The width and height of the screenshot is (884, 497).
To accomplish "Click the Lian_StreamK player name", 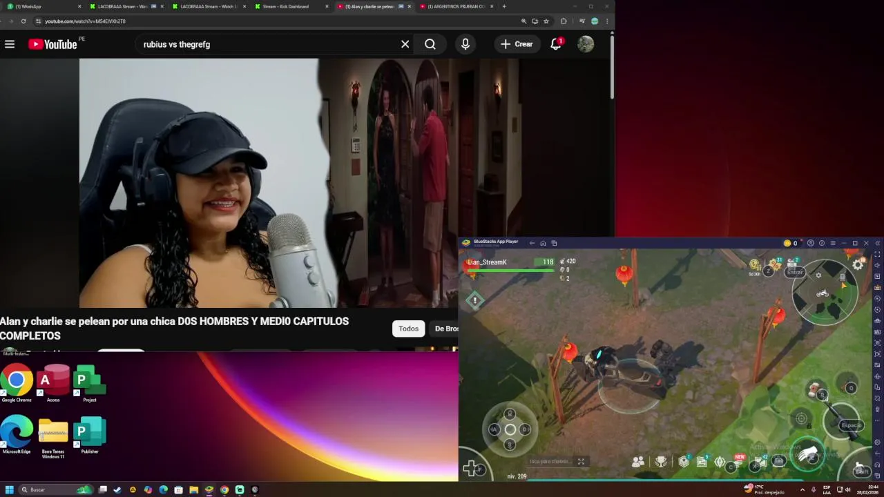I will point(487,262).
